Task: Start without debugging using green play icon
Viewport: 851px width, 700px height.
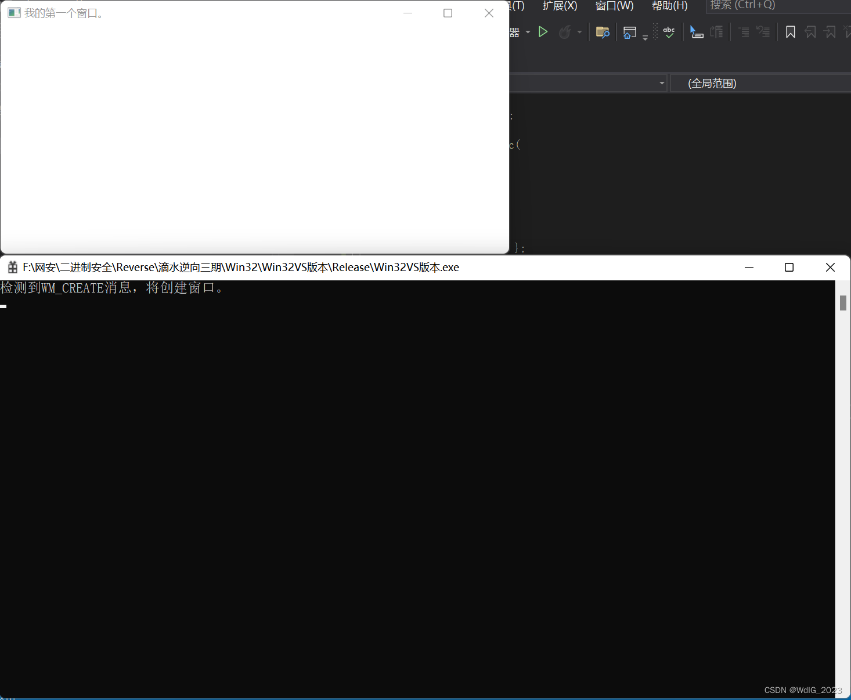Action: [543, 32]
